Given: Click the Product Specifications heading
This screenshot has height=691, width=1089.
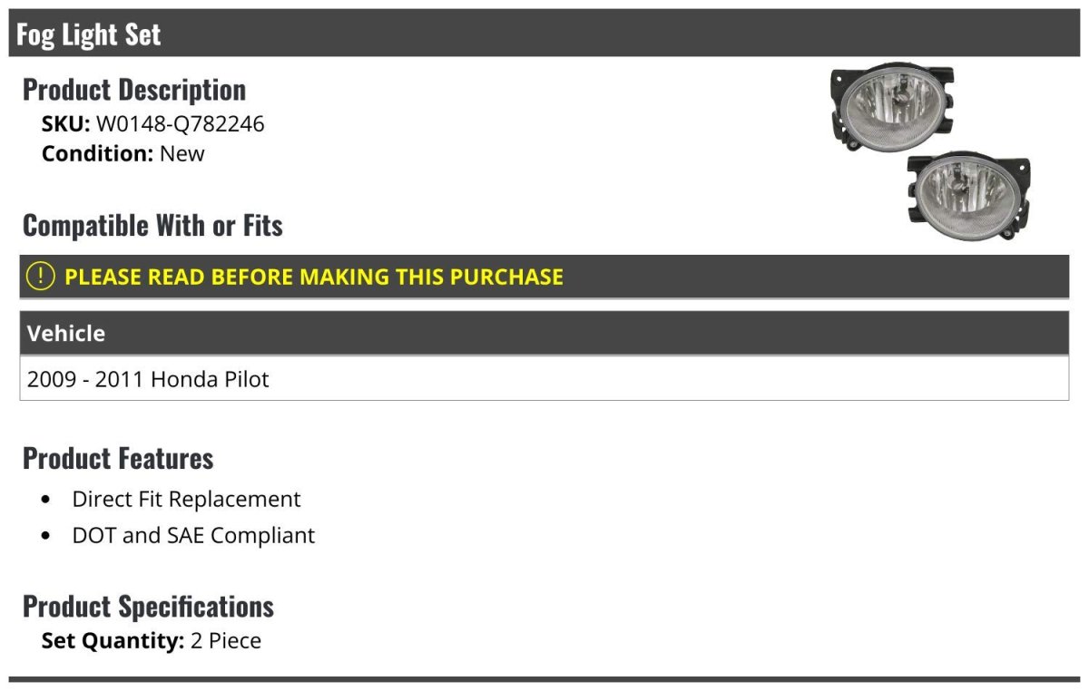Looking at the screenshot, I should pos(148,607).
